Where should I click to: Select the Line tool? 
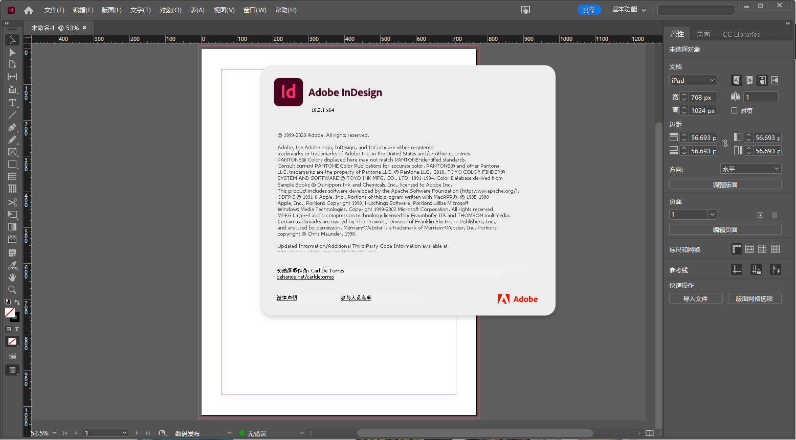click(12, 115)
